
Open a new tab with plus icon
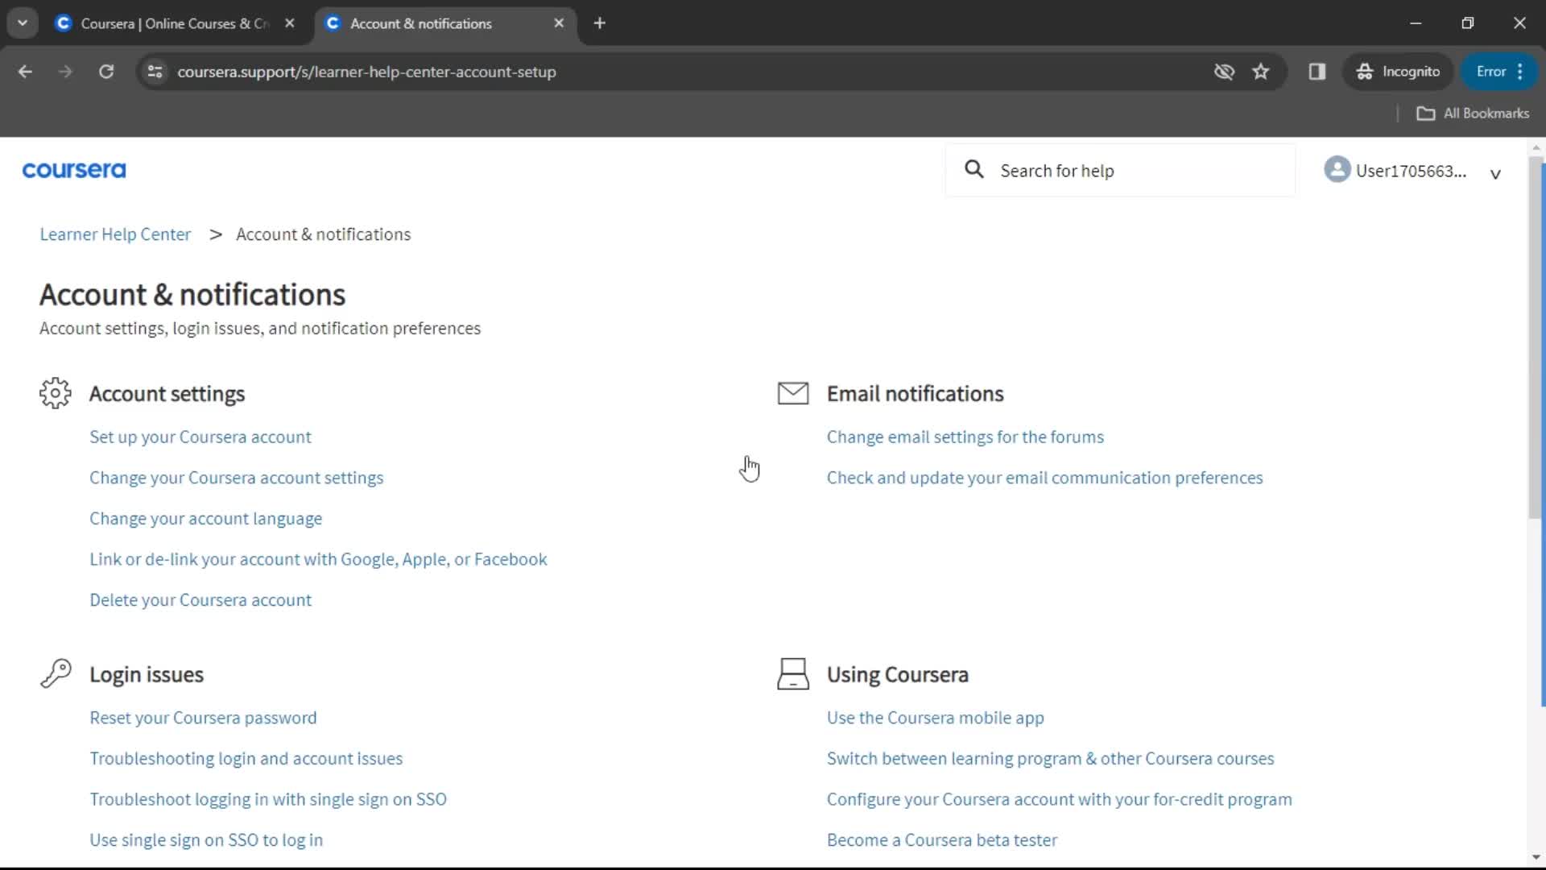point(600,23)
